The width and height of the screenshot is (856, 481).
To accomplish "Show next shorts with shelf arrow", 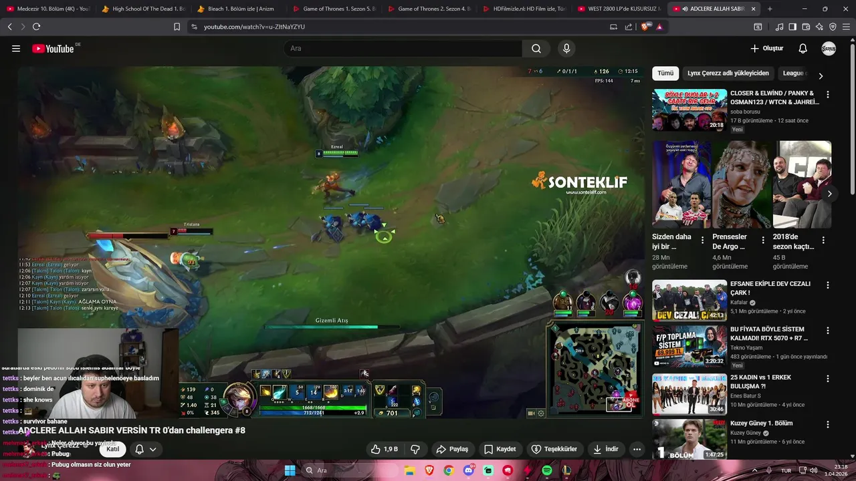I will pos(829,194).
